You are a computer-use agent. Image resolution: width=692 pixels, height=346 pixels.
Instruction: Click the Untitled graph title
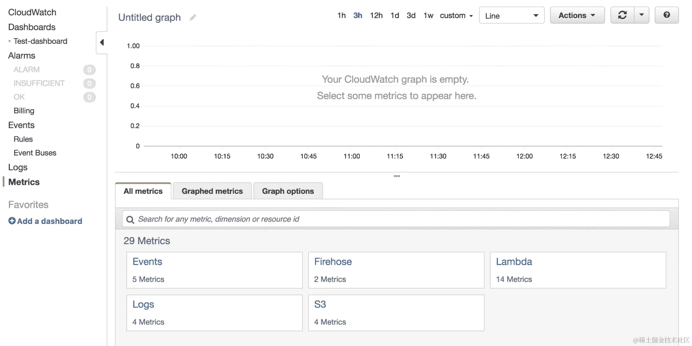[x=149, y=17]
